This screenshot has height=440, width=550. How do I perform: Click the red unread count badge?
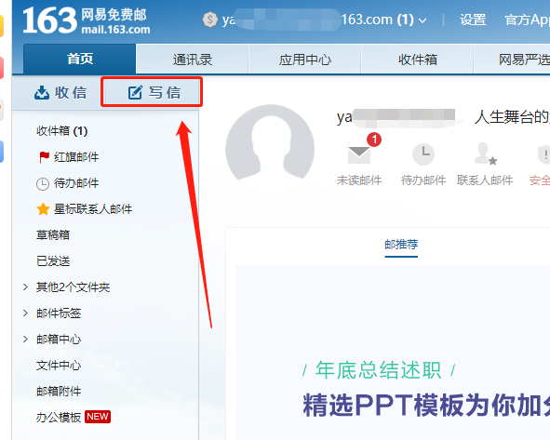(374, 140)
